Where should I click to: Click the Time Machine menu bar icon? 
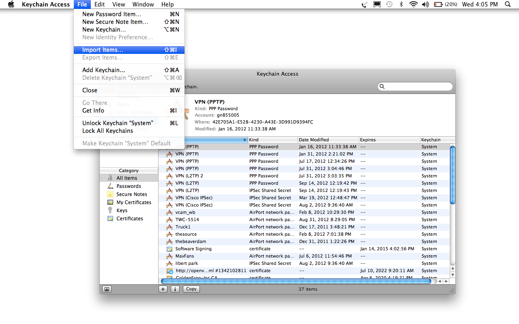389,4
